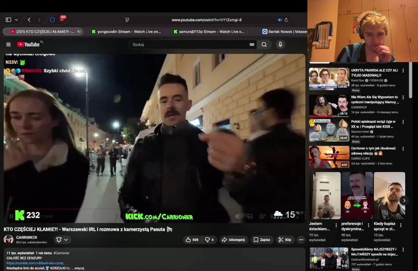The width and height of the screenshot is (418, 271).
Task: Open options for Jestem dzieckiem short
Action: pos(336,225)
